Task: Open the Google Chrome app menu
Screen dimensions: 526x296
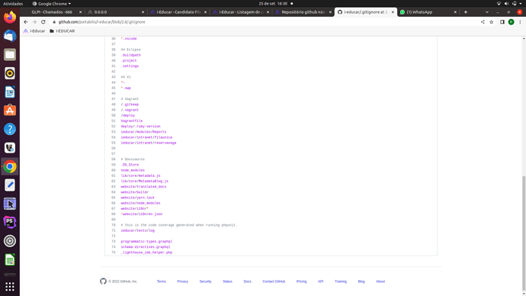Action: [52, 4]
